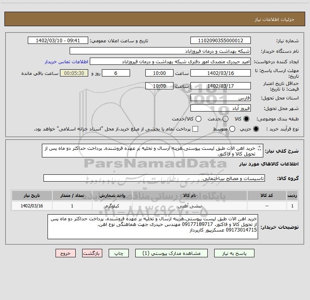310x300 pixels.
Task: Select the کالا radio button
Action: pyautogui.click(x=246, y=119)
